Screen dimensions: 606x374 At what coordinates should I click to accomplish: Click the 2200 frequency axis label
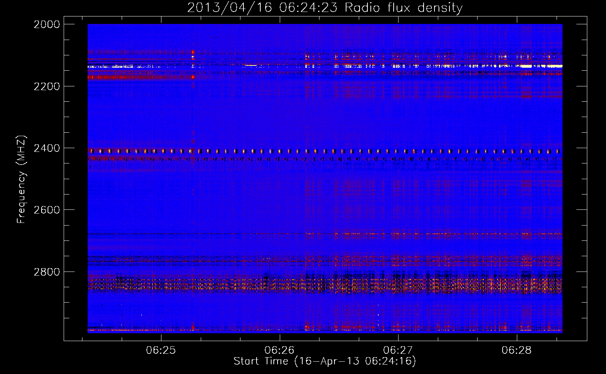[x=47, y=86]
